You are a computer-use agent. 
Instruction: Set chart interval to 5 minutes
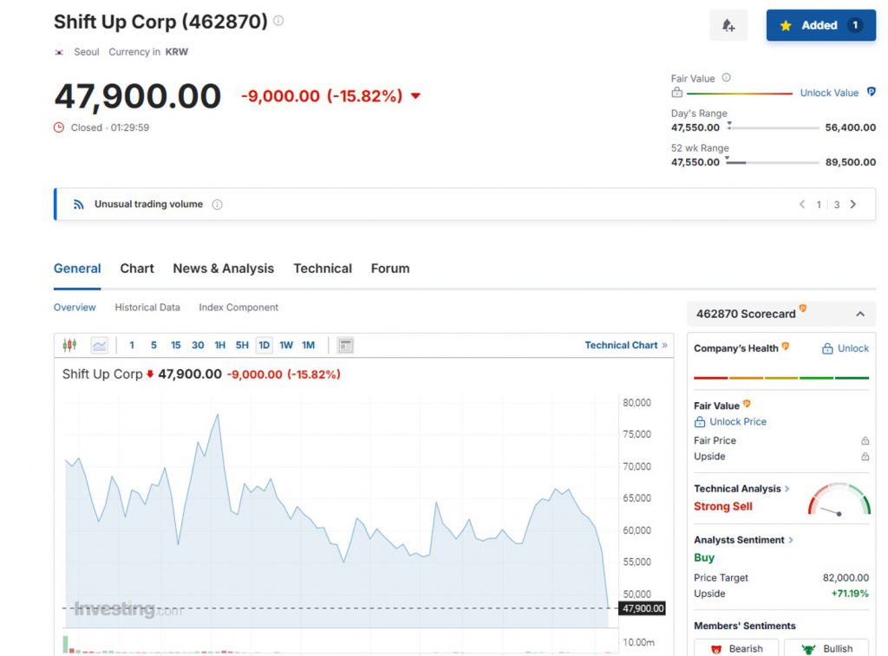click(153, 345)
